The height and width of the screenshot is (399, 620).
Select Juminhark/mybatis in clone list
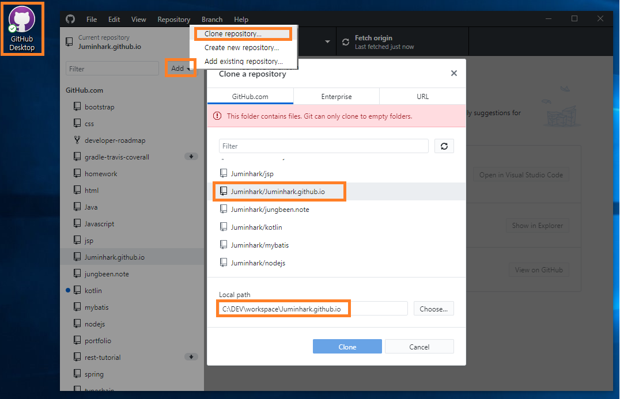click(x=337, y=245)
